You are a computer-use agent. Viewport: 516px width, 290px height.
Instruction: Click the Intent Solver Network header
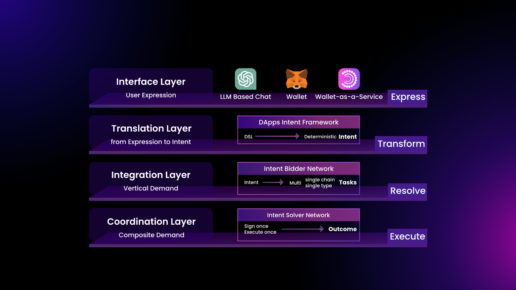point(299,215)
